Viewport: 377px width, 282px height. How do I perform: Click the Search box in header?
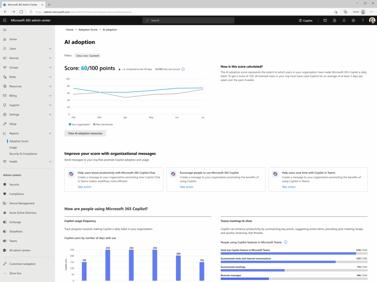pyautogui.click(x=188, y=20)
